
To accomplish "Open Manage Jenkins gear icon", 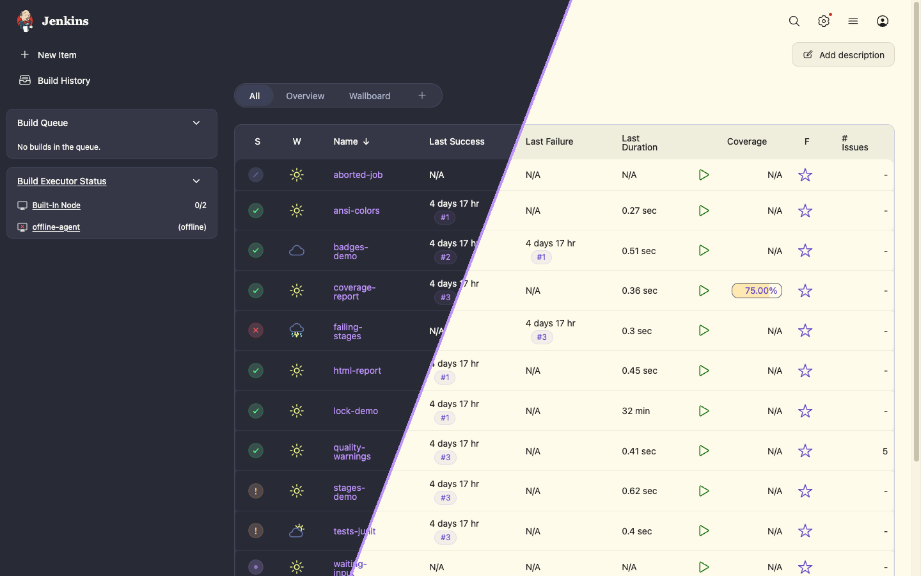I will pos(824,21).
